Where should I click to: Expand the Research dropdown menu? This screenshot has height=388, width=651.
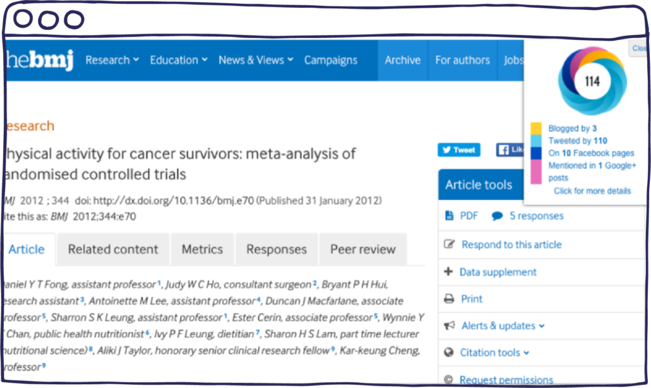coord(112,60)
